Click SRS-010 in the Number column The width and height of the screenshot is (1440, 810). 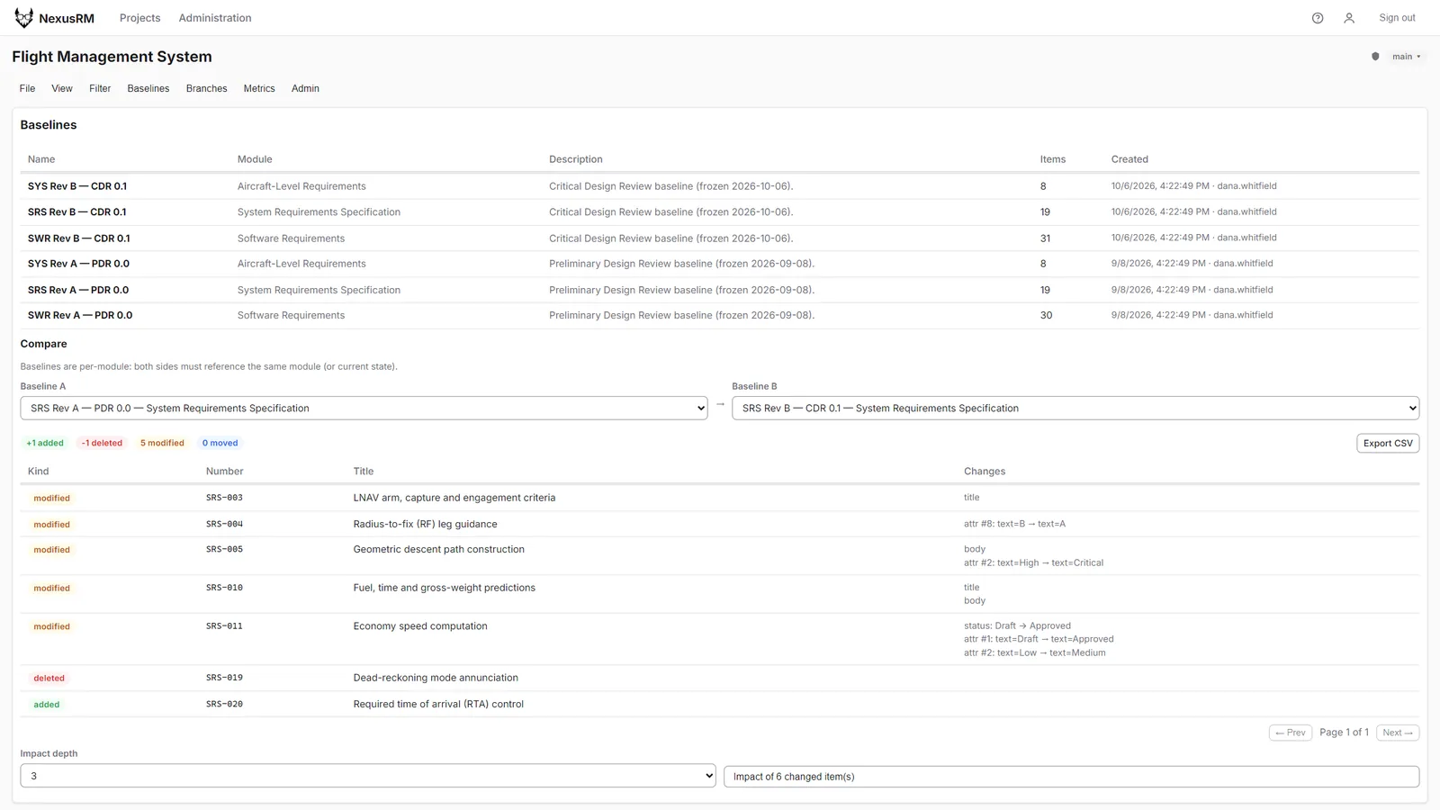tap(224, 588)
